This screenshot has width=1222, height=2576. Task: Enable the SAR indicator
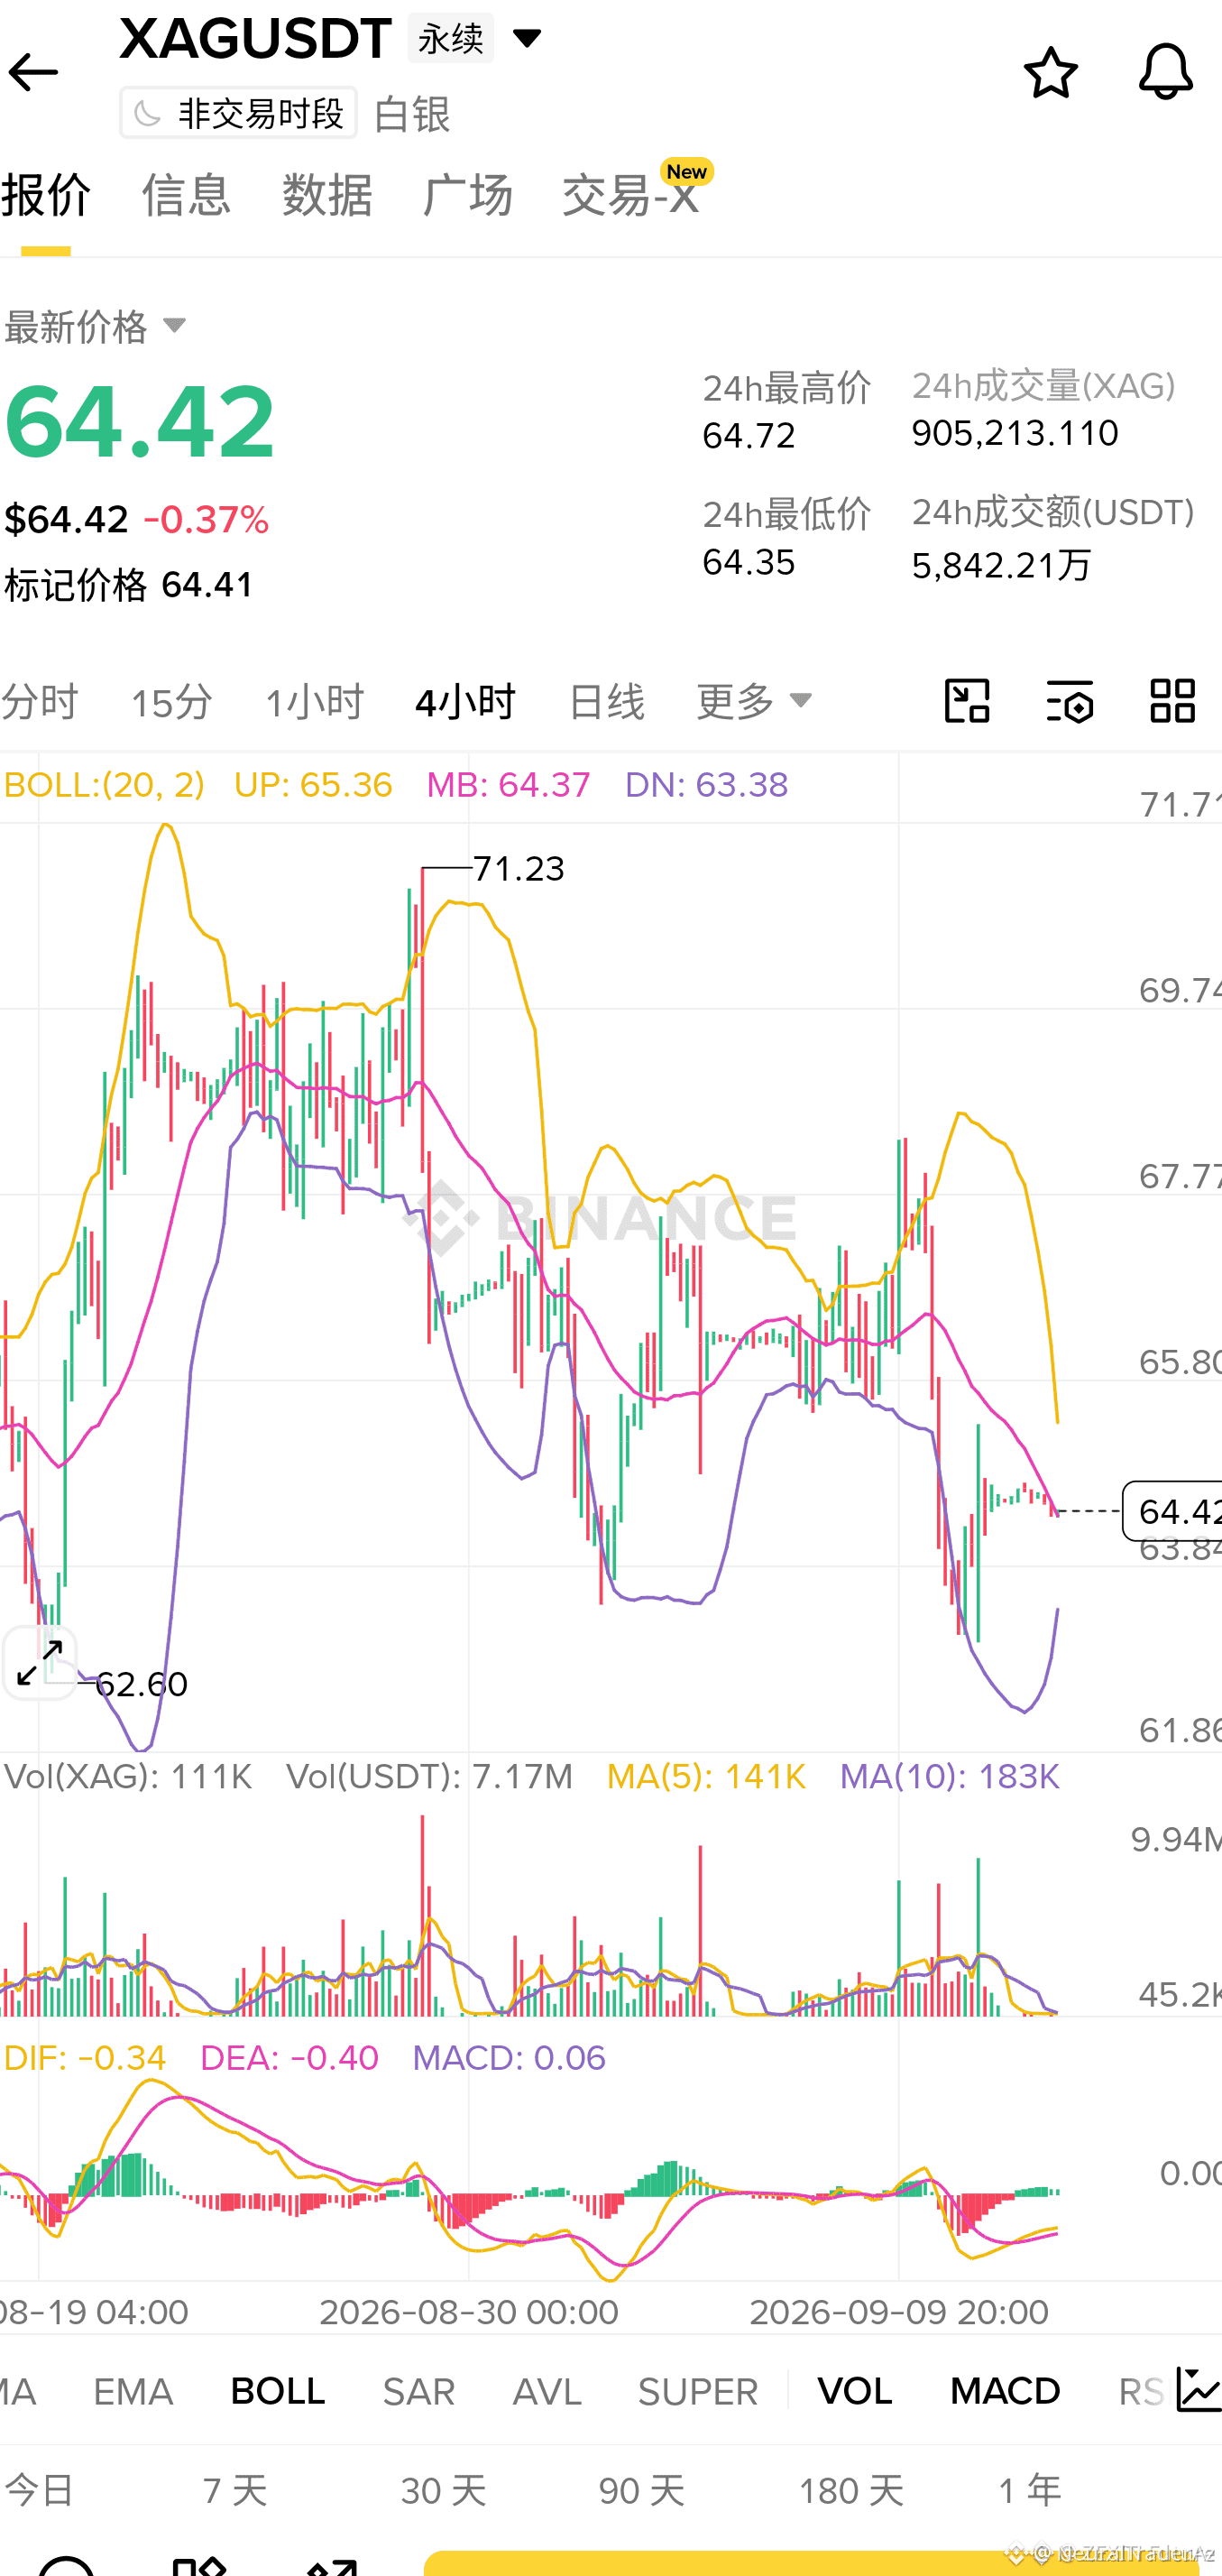click(x=418, y=2391)
